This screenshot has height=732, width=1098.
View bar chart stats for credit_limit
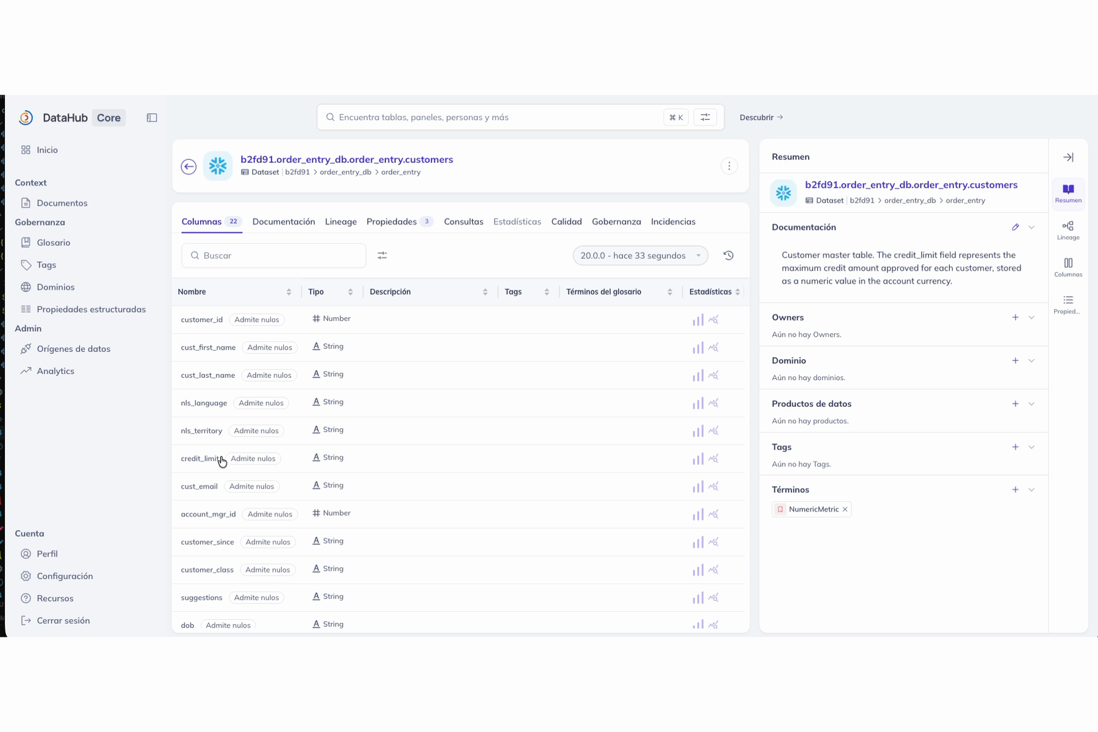(x=698, y=459)
